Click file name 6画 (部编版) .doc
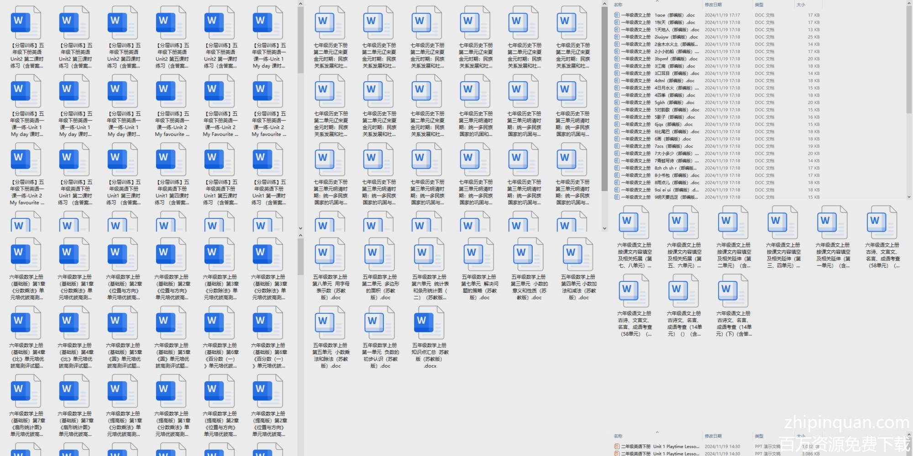 [656, 139]
